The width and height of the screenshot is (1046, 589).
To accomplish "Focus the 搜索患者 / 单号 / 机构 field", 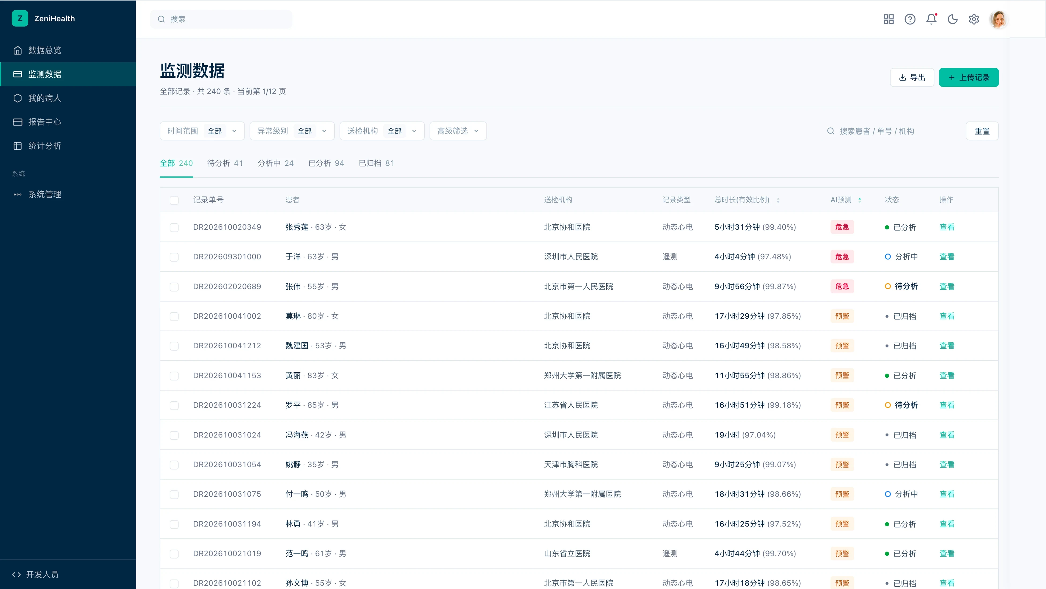I will 891,131.
